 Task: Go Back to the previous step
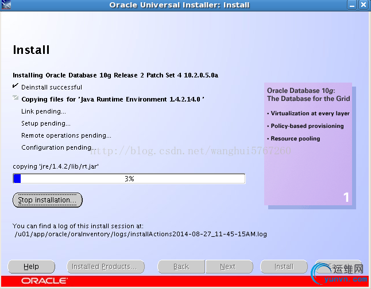(x=181, y=267)
